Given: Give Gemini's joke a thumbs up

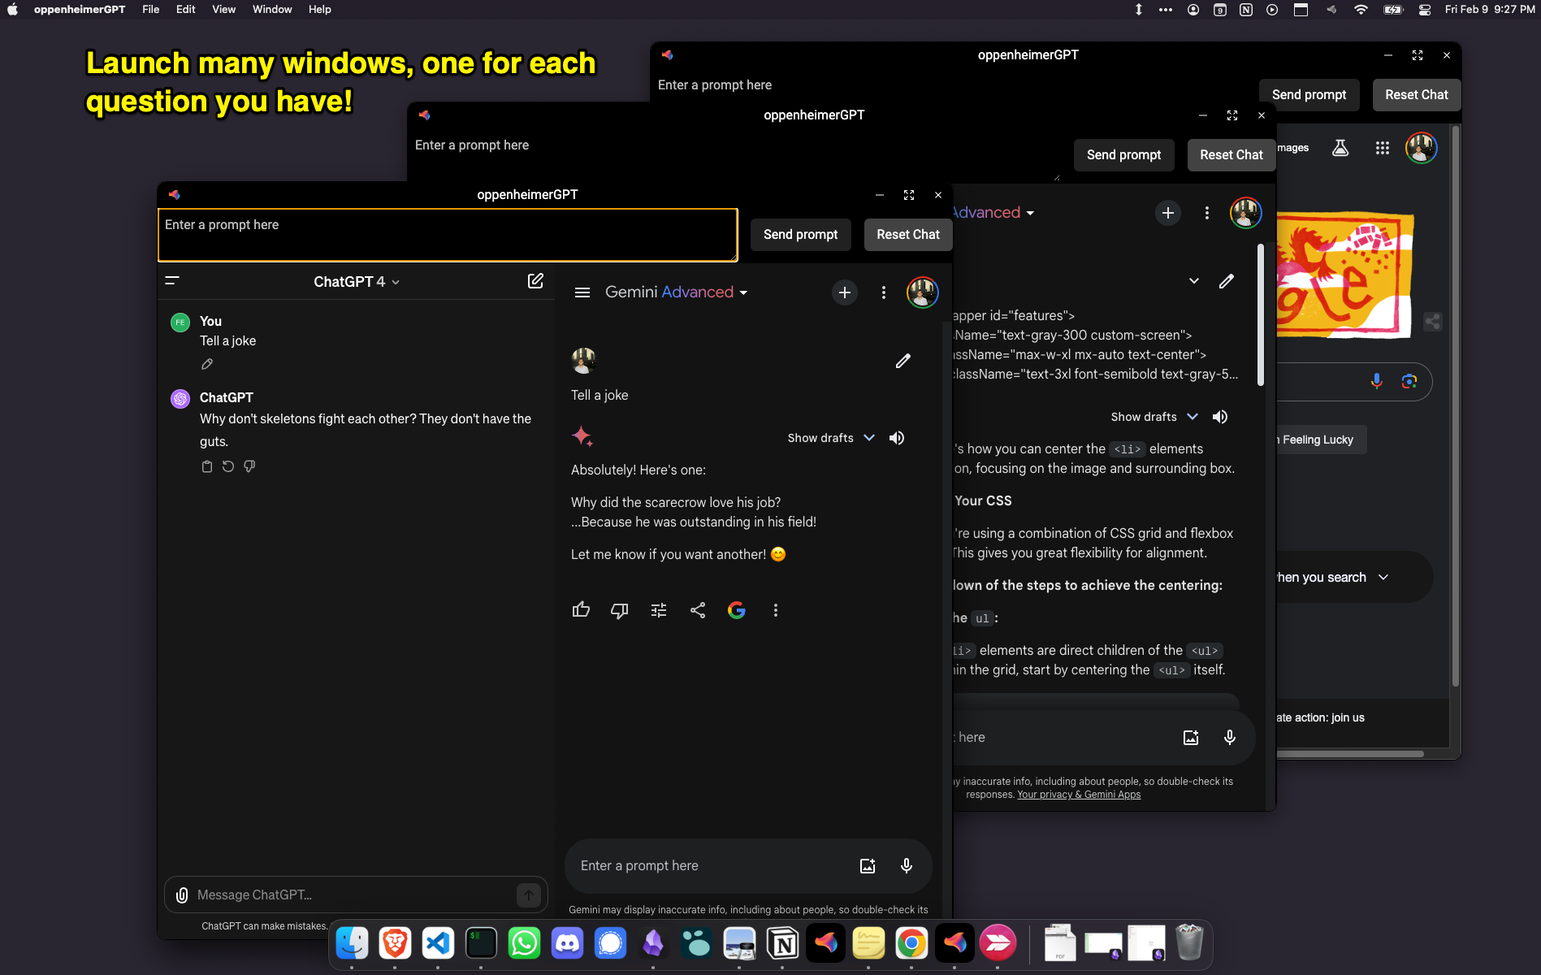Looking at the screenshot, I should tap(581, 610).
